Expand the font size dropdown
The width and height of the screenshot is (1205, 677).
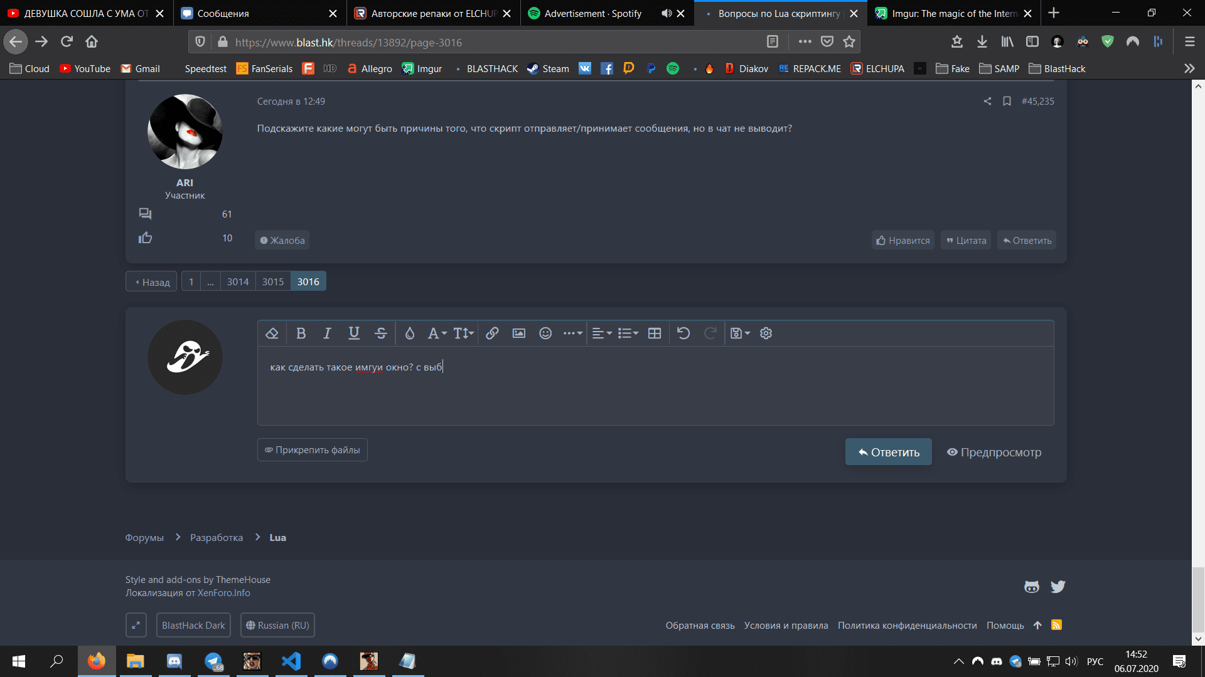(x=463, y=333)
